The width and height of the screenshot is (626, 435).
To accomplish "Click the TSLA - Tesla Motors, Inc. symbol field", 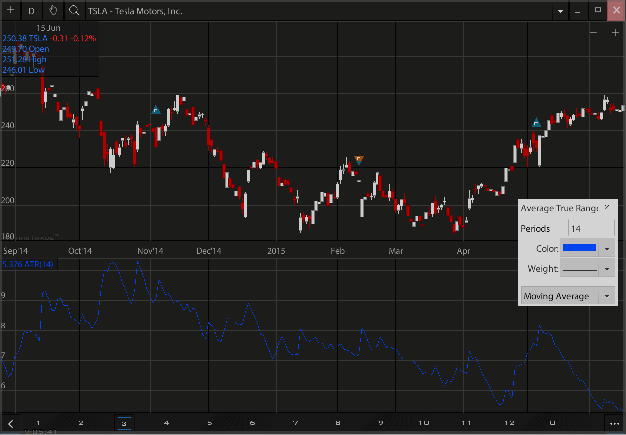I will click(x=319, y=10).
